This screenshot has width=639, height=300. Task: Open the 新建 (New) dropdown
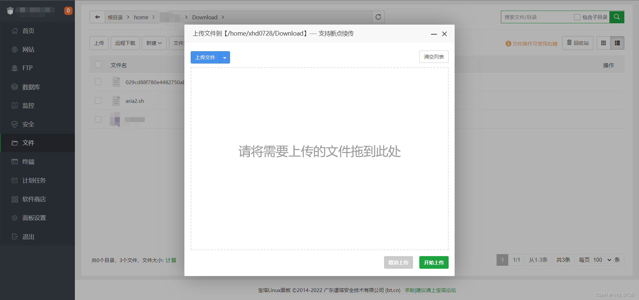pos(154,43)
